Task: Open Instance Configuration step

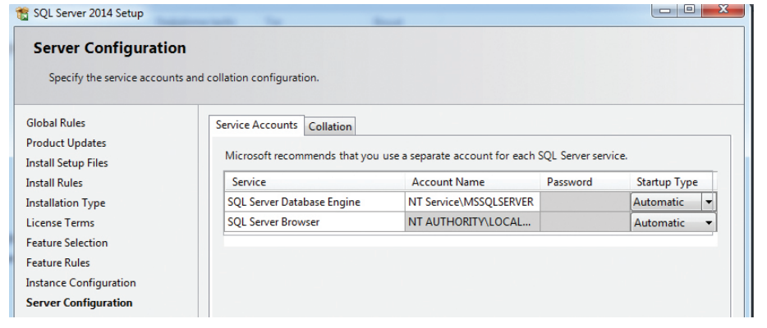Action: [80, 283]
